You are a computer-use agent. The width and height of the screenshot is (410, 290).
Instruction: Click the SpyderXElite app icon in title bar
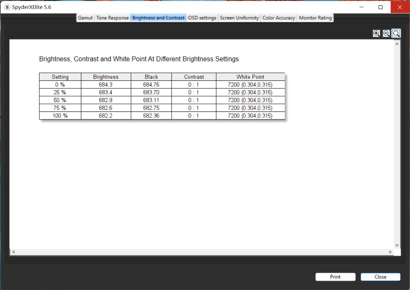tap(7, 7)
